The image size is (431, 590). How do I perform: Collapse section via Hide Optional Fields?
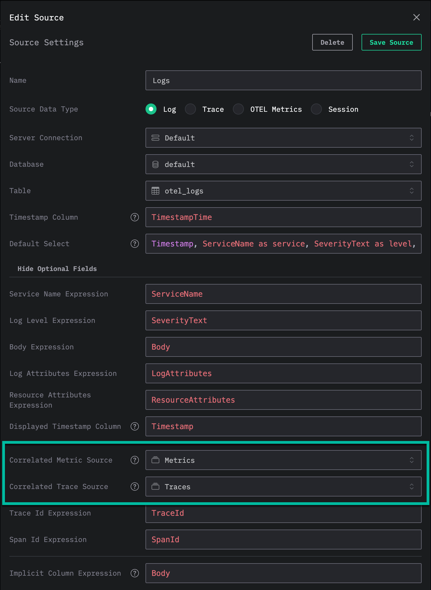pos(57,269)
